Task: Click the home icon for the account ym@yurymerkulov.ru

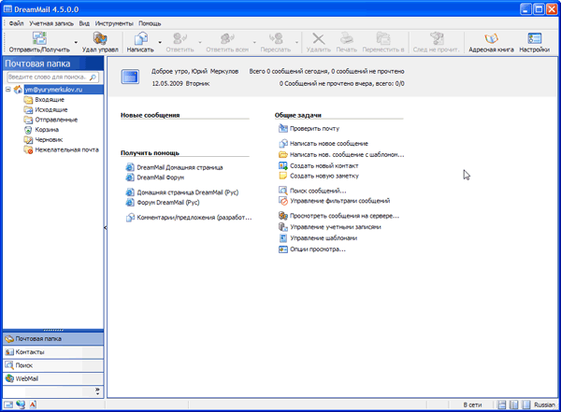Action: (x=18, y=90)
